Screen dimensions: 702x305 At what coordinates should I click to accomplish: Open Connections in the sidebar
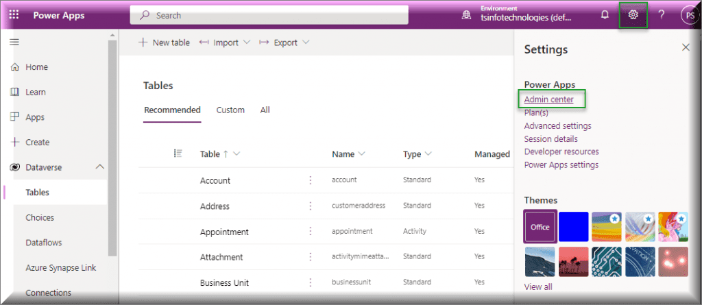click(x=49, y=293)
